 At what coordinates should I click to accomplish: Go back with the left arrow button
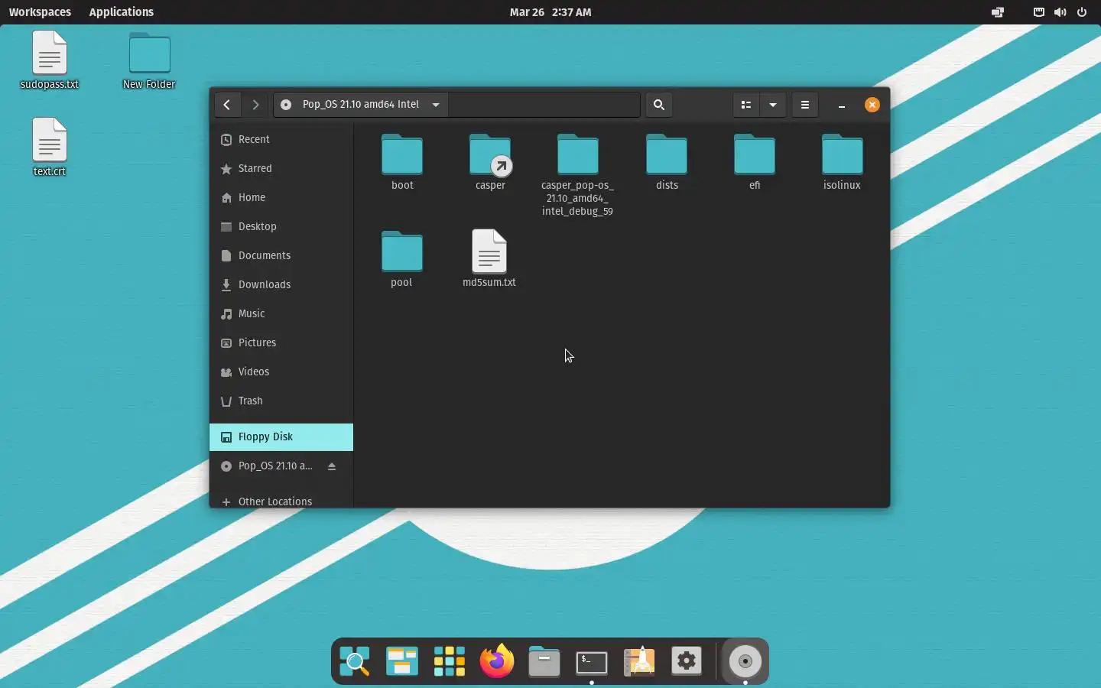click(x=227, y=105)
